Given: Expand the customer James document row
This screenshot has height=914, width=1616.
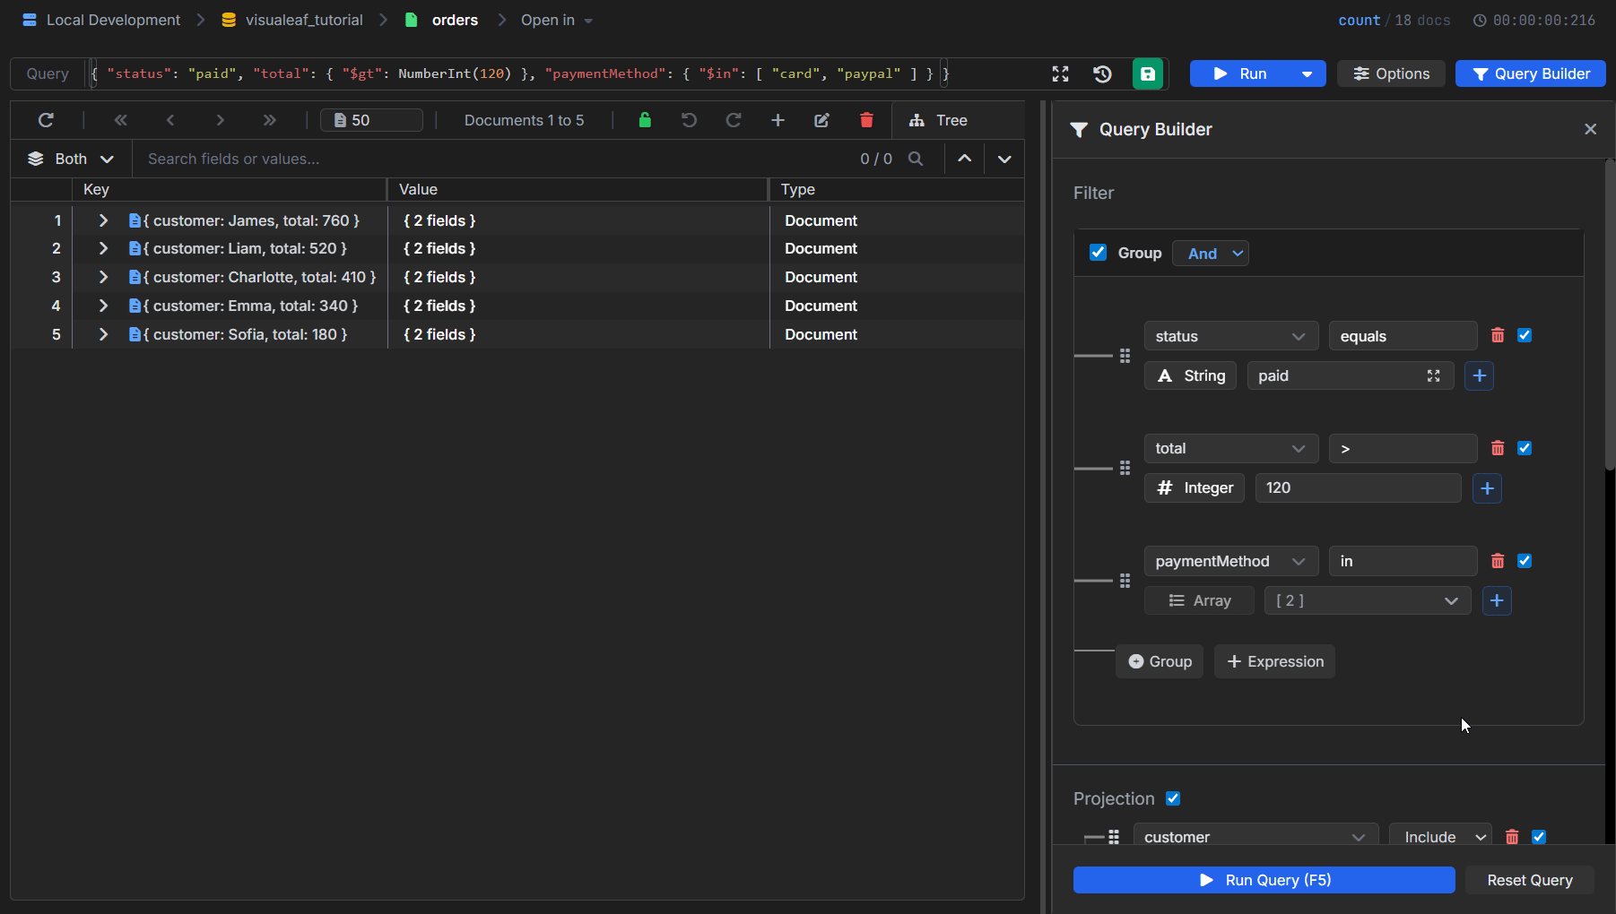Looking at the screenshot, I should tap(103, 220).
